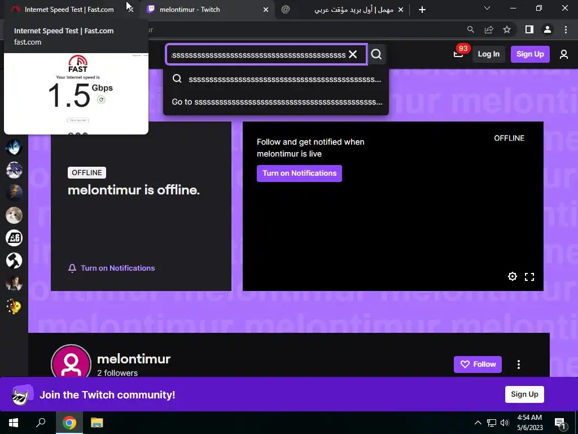The image size is (578, 434).
Task: Open Chrome profile icon
Action: tap(548, 29)
